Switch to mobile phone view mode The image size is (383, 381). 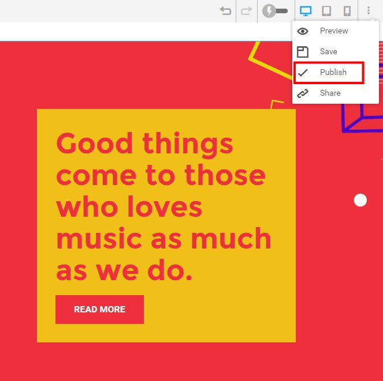point(347,11)
